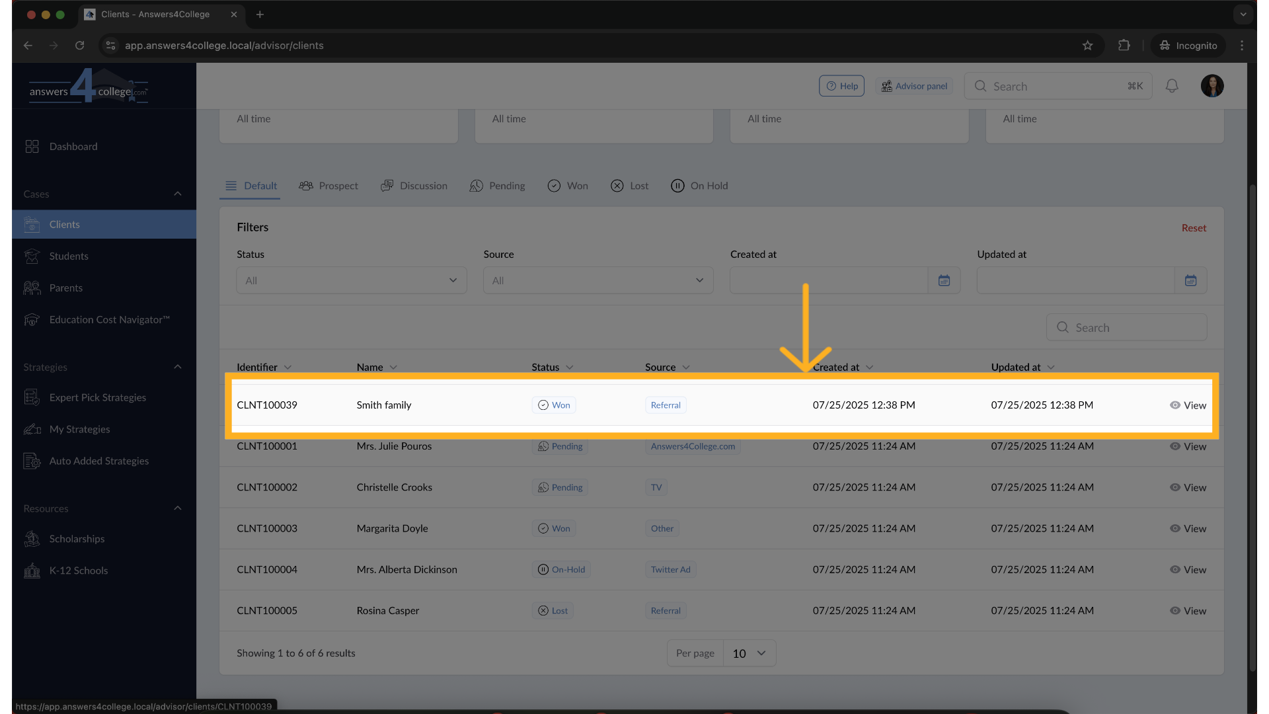Open the Scholarships resource
1269x714 pixels.
click(x=77, y=539)
